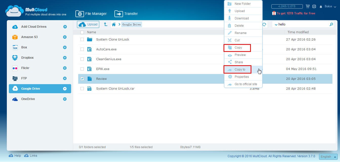Click the red gift icon
This screenshot has width=340, height=162.
pyautogui.click(x=274, y=13)
